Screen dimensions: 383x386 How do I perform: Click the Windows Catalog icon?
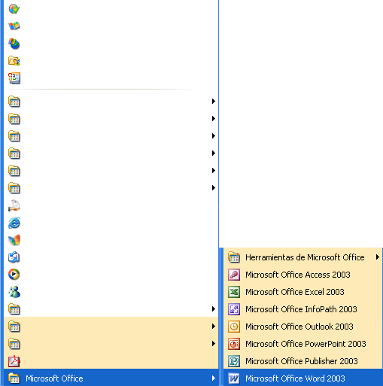[14, 26]
